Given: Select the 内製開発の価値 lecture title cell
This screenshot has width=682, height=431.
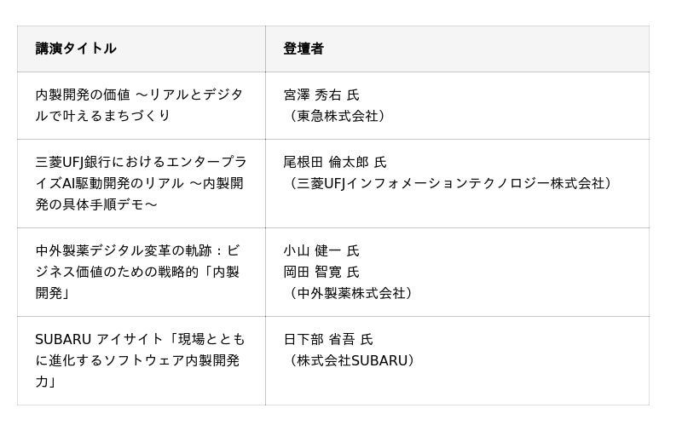Looking at the screenshot, I should (x=83, y=95).
